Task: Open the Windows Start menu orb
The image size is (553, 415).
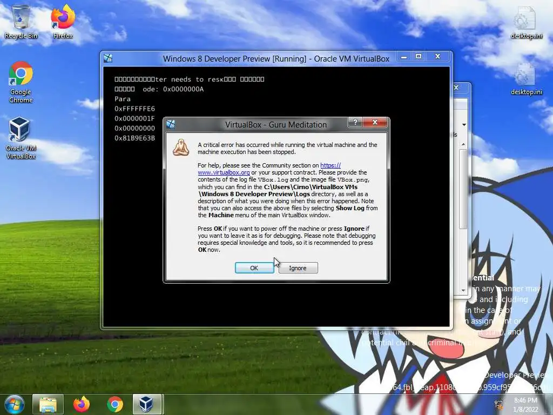Action: coord(14,404)
